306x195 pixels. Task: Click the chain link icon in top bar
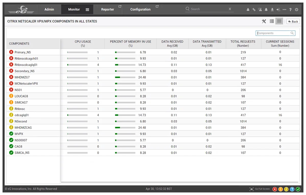tap(254, 10)
